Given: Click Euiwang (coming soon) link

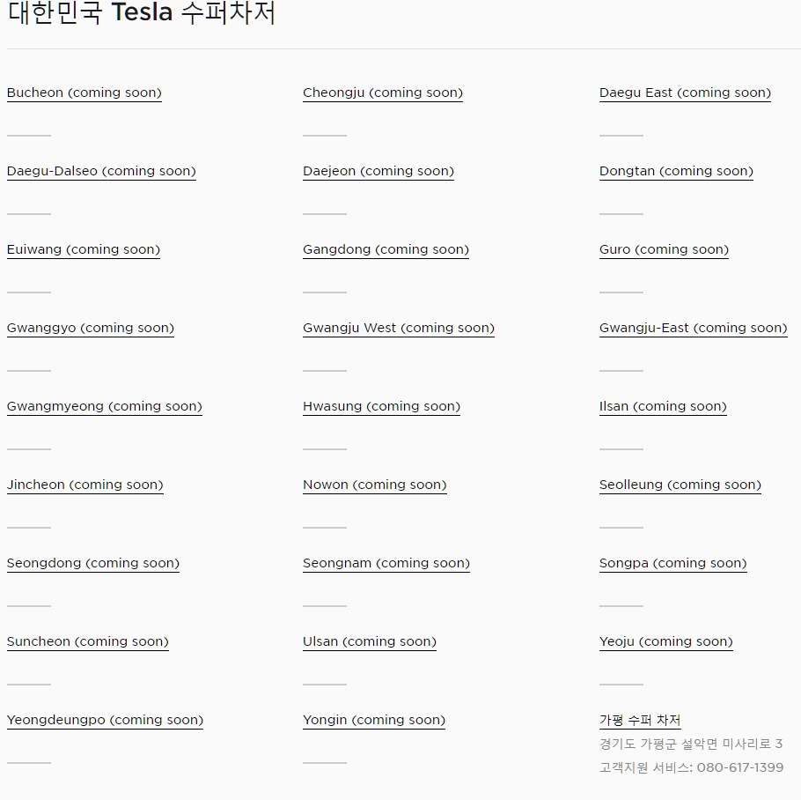Looking at the screenshot, I should coord(84,250).
